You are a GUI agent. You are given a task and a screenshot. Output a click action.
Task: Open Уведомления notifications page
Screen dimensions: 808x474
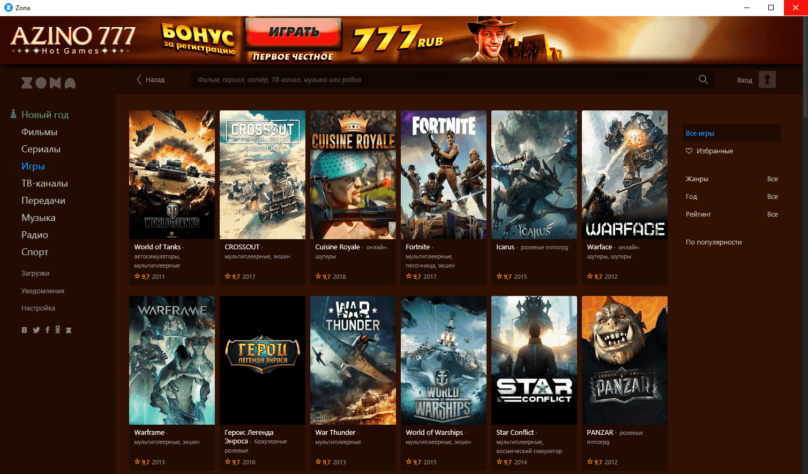43,291
